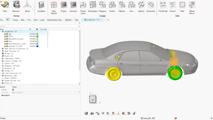This screenshot has width=213, height=120.
Task: Click the green color swatch of Front assembly
Action: pyautogui.click(x=37, y=36)
